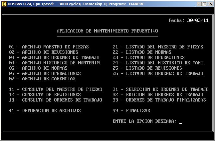Open 11 Consulta del Maestro de Piezas
The height and width of the screenshot is (141, 215).
click(55, 90)
